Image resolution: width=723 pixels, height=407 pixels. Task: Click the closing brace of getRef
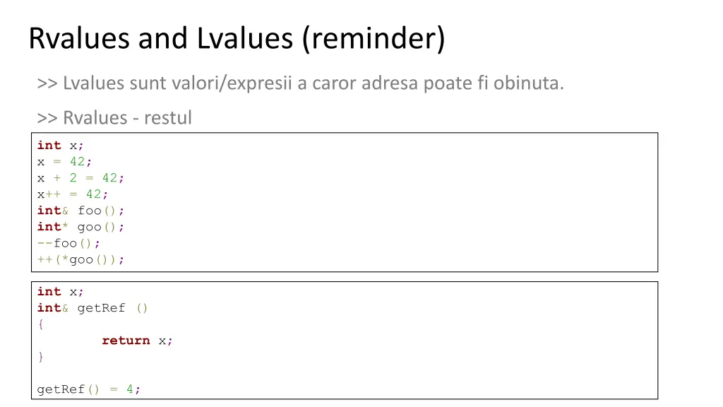tap(41, 357)
